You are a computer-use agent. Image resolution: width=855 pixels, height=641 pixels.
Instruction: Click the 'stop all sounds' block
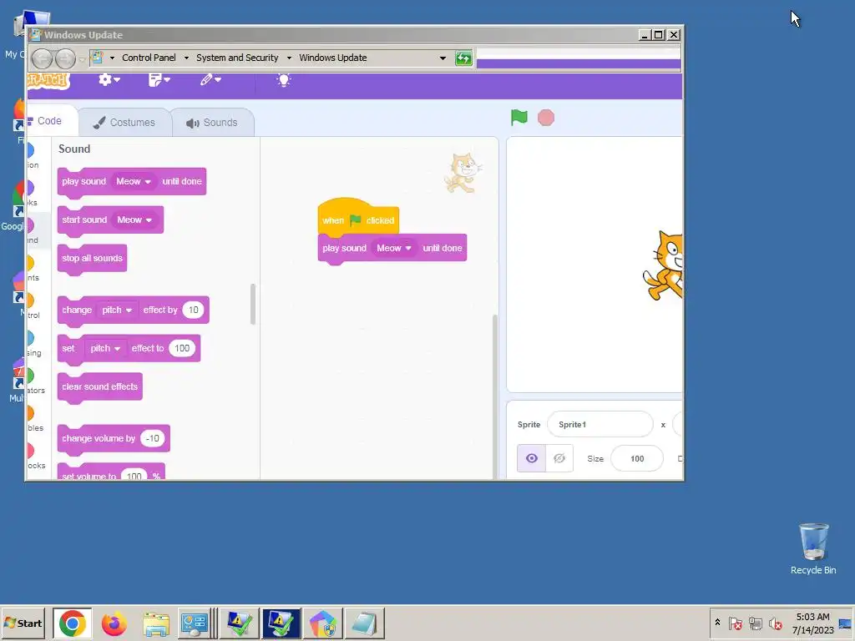(x=92, y=259)
